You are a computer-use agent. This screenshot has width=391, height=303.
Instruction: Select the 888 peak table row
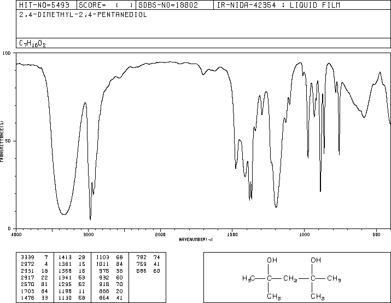tap(110, 291)
